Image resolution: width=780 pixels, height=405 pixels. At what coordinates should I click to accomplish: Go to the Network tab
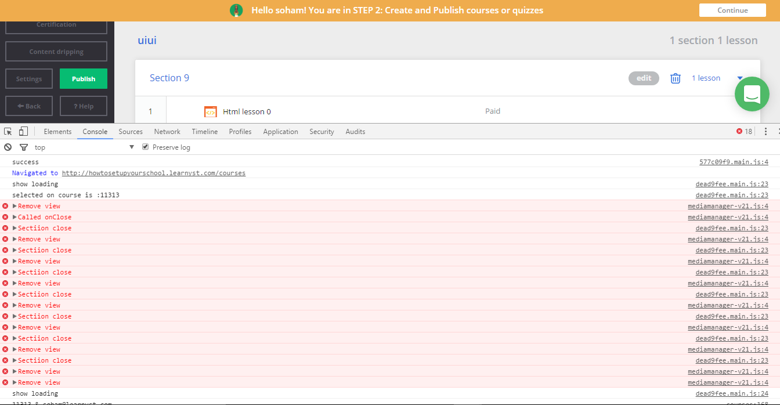click(x=167, y=132)
